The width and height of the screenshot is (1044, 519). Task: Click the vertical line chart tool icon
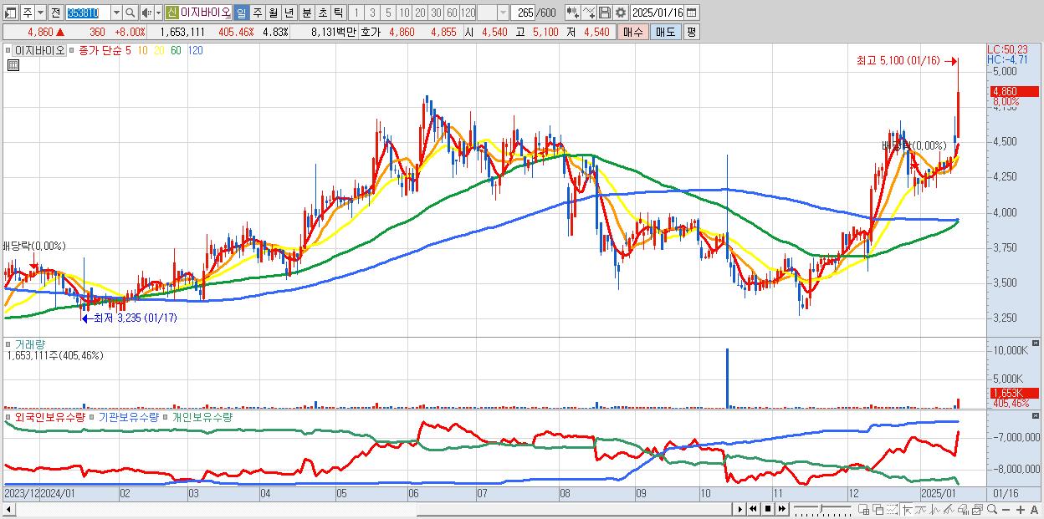point(935,509)
